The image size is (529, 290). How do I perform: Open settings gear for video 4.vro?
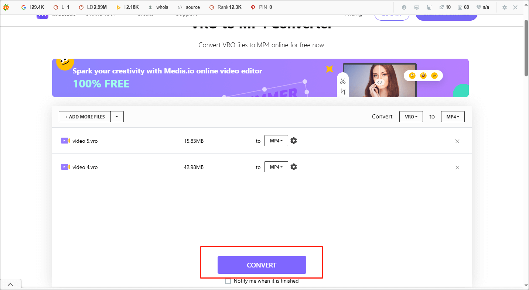[294, 167]
